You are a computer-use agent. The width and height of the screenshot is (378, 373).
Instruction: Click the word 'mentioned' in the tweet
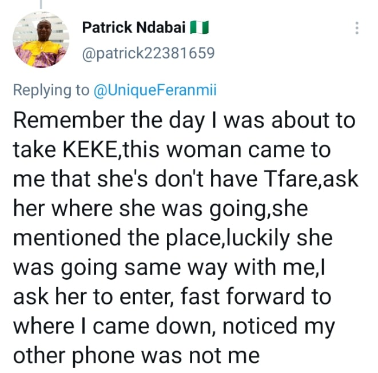point(67,238)
